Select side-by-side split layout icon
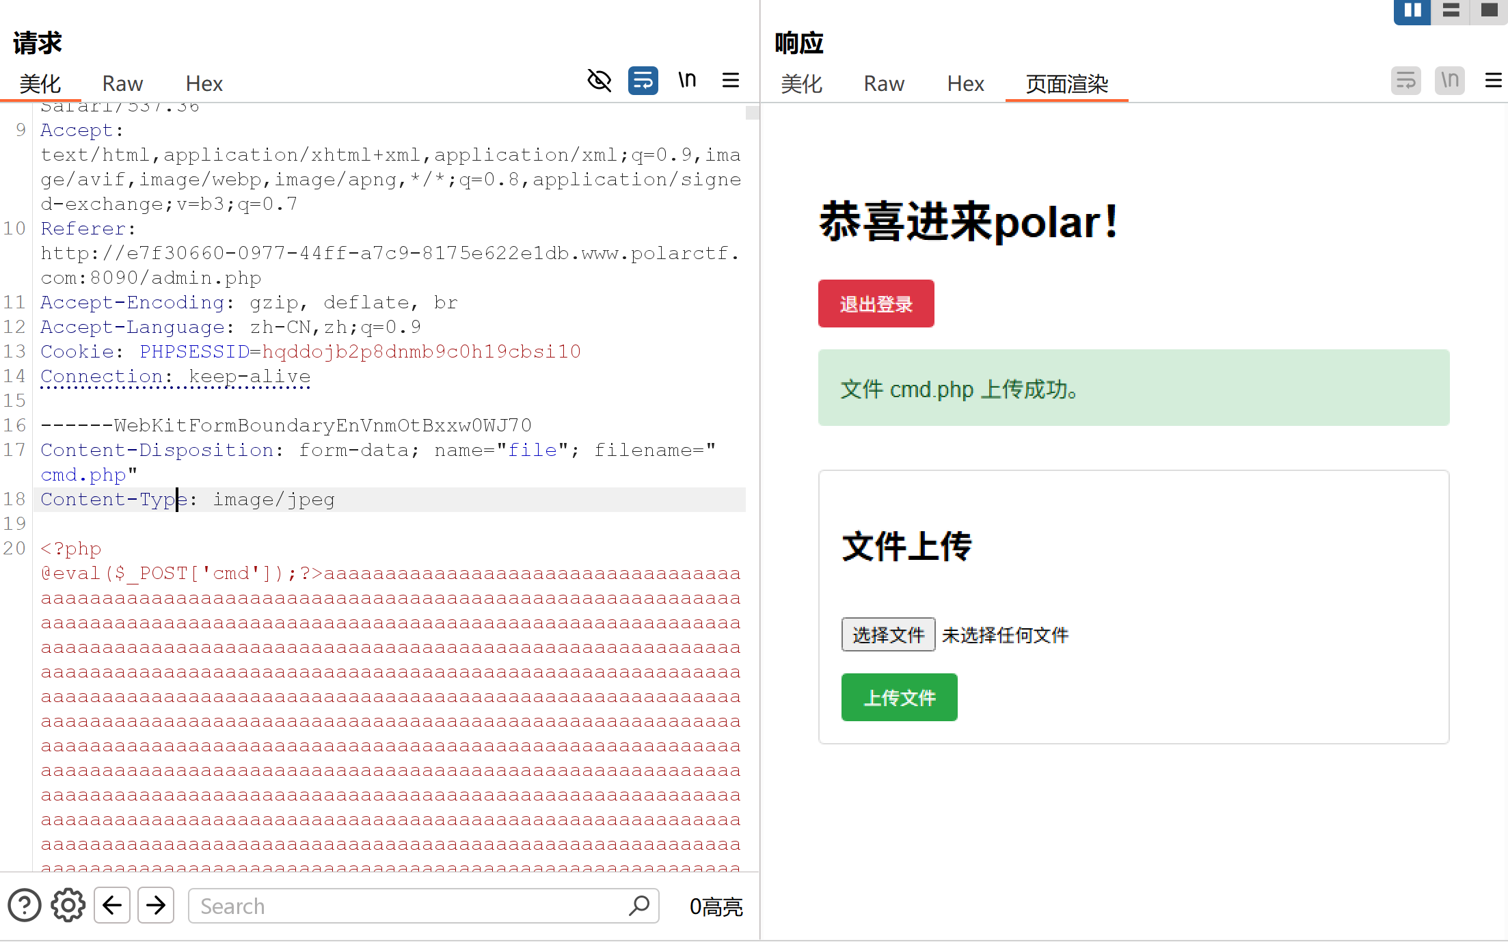1508x942 pixels. 1412,10
